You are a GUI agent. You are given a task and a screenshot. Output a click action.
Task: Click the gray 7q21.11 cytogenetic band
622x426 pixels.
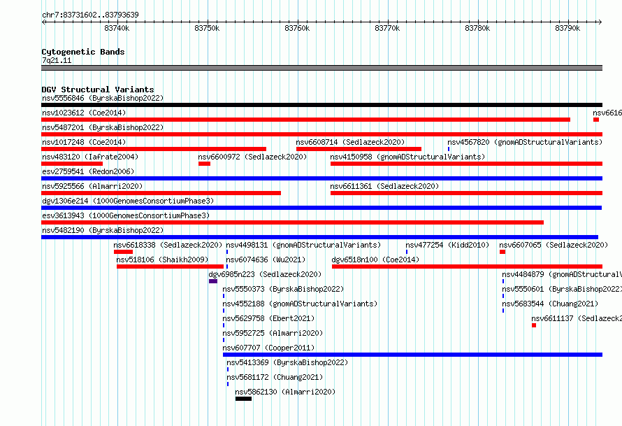(x=321, y=68)
